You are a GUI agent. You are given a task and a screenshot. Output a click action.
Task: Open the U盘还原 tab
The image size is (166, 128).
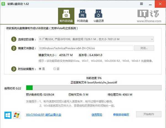point(99,16)
